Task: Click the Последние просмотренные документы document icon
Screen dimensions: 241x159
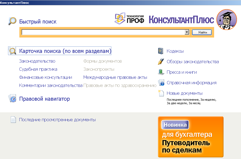Action: pos(13,120)
